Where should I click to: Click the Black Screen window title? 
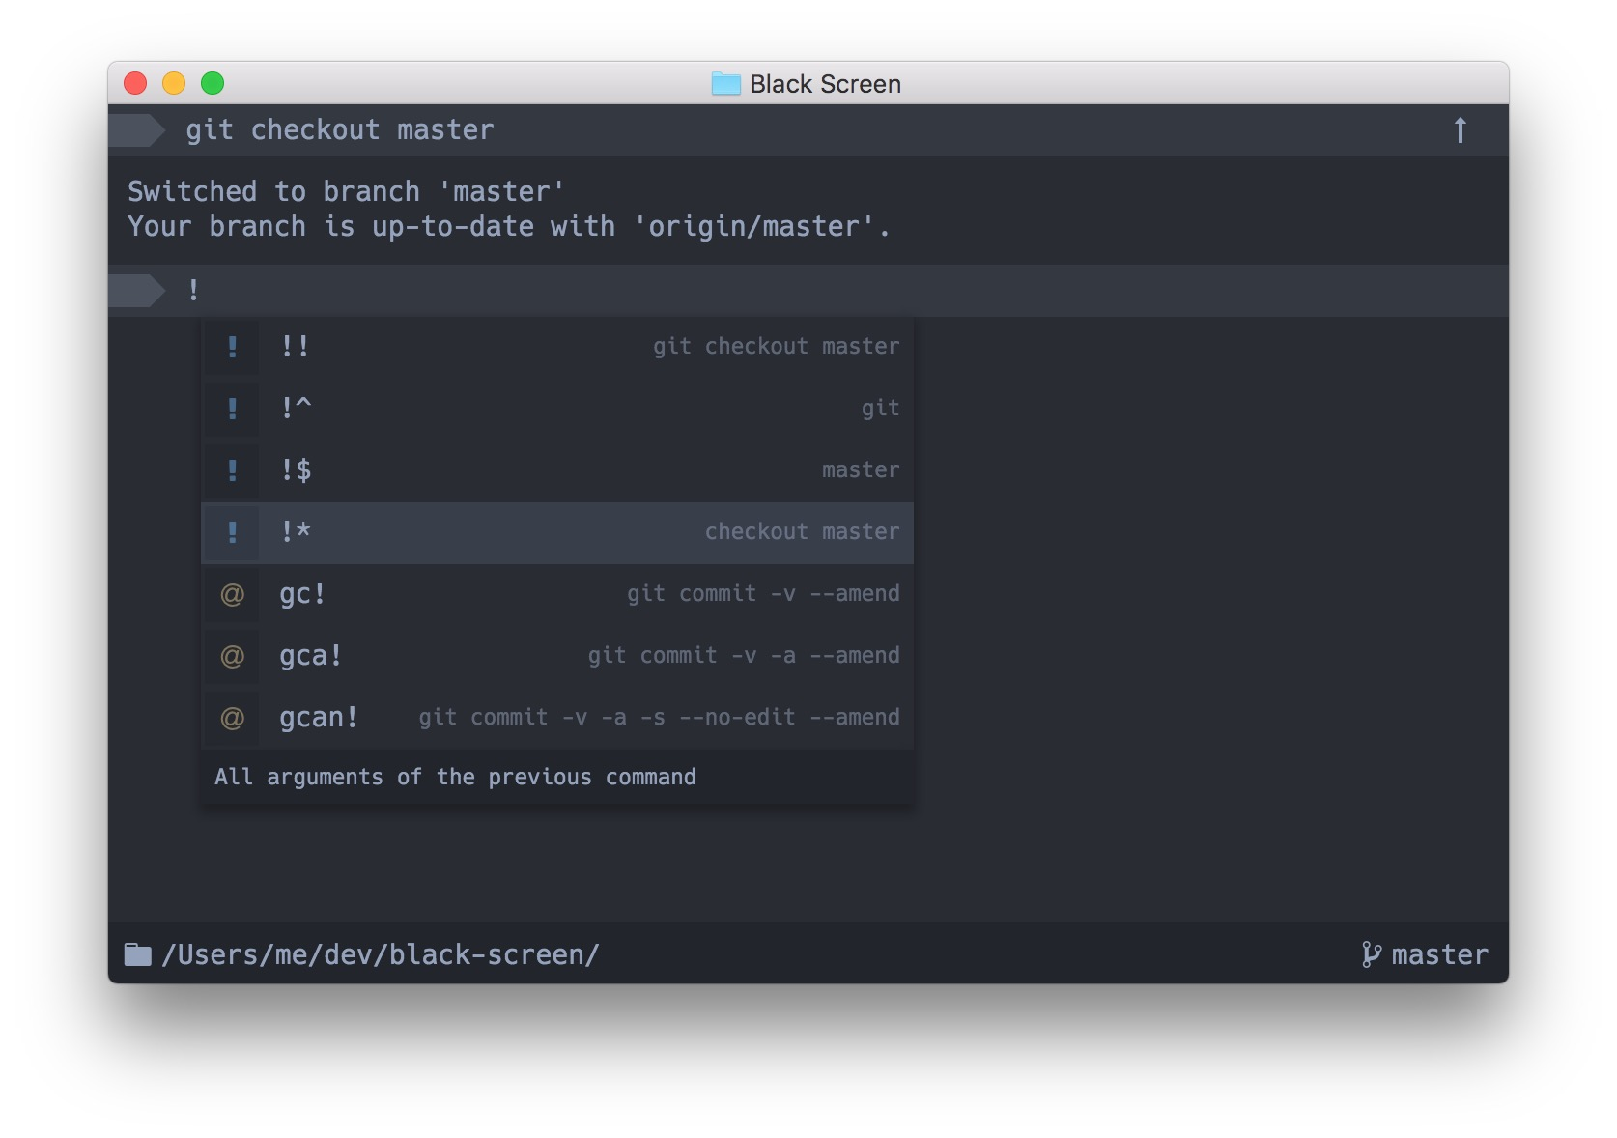click(825, 84)
